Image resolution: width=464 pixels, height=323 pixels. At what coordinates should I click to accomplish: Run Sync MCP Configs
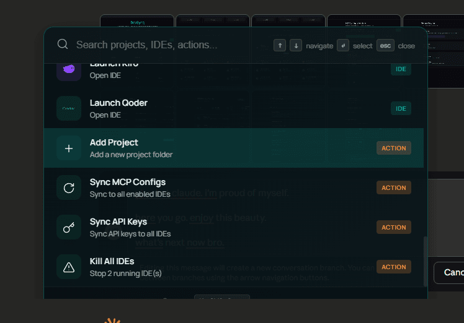click(234, 187)
